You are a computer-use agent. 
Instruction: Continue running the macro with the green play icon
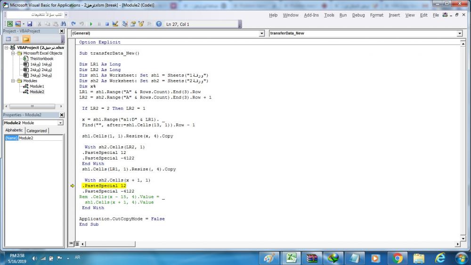(91, 24)
